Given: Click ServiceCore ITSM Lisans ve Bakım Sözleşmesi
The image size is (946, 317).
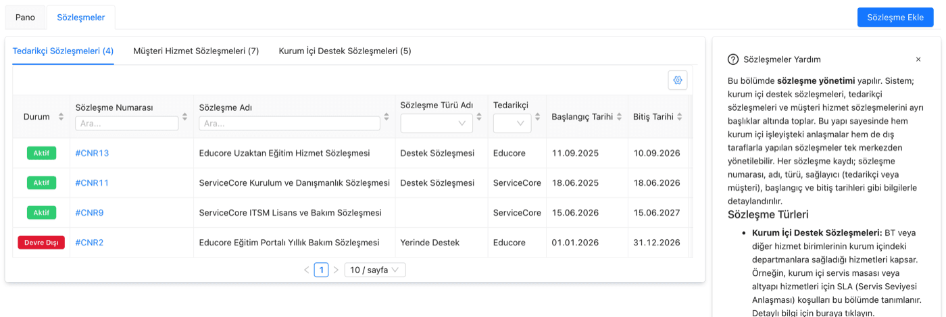Looking at the screenshot, I should [x=291, y=213].
